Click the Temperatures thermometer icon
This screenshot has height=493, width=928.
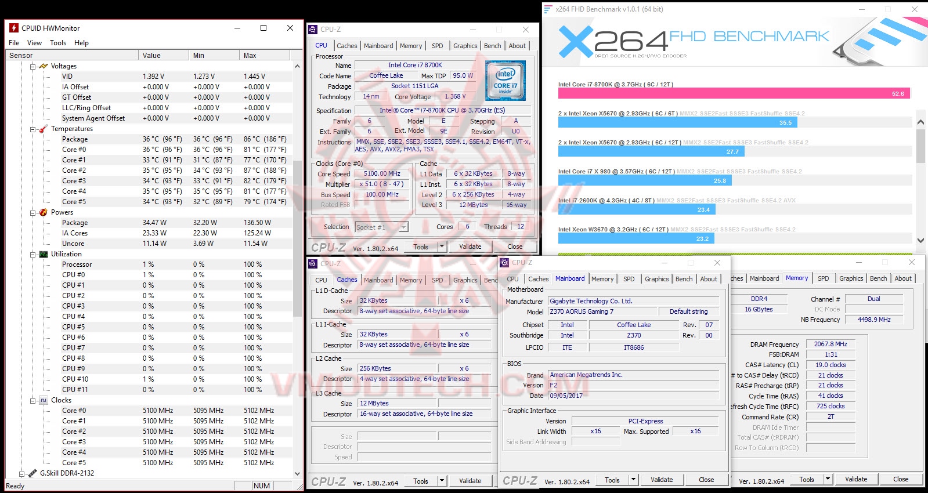[x=44, y=129]
